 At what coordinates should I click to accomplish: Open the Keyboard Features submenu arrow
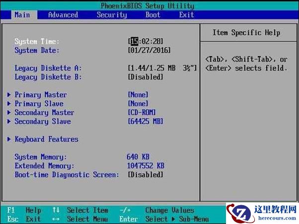click(x=9, y=140)
